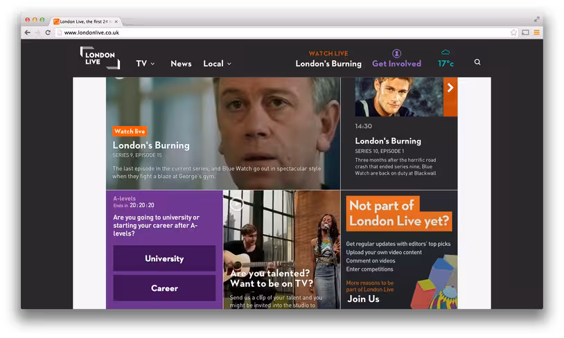564x338 pixels.
Task: Expand the TV dropdown menu
Action: pyautogui.click(x=146, y=64)
